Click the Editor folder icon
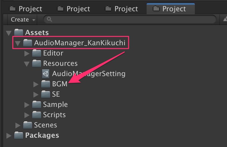 pos(37,53)
